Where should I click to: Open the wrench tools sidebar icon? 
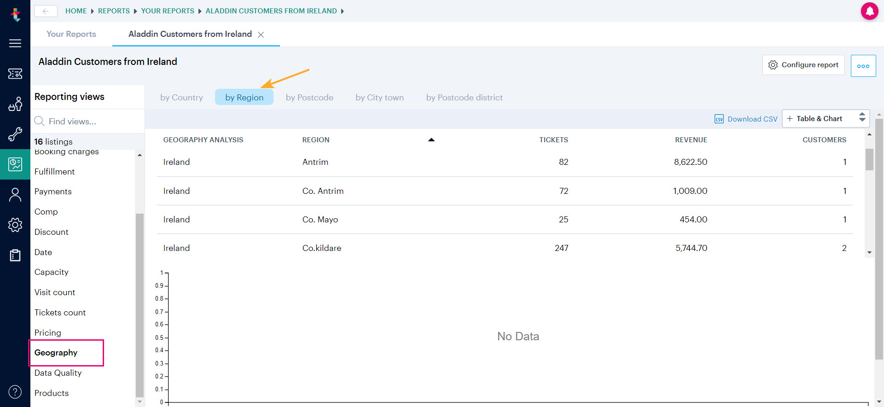[x=15, y=134]
